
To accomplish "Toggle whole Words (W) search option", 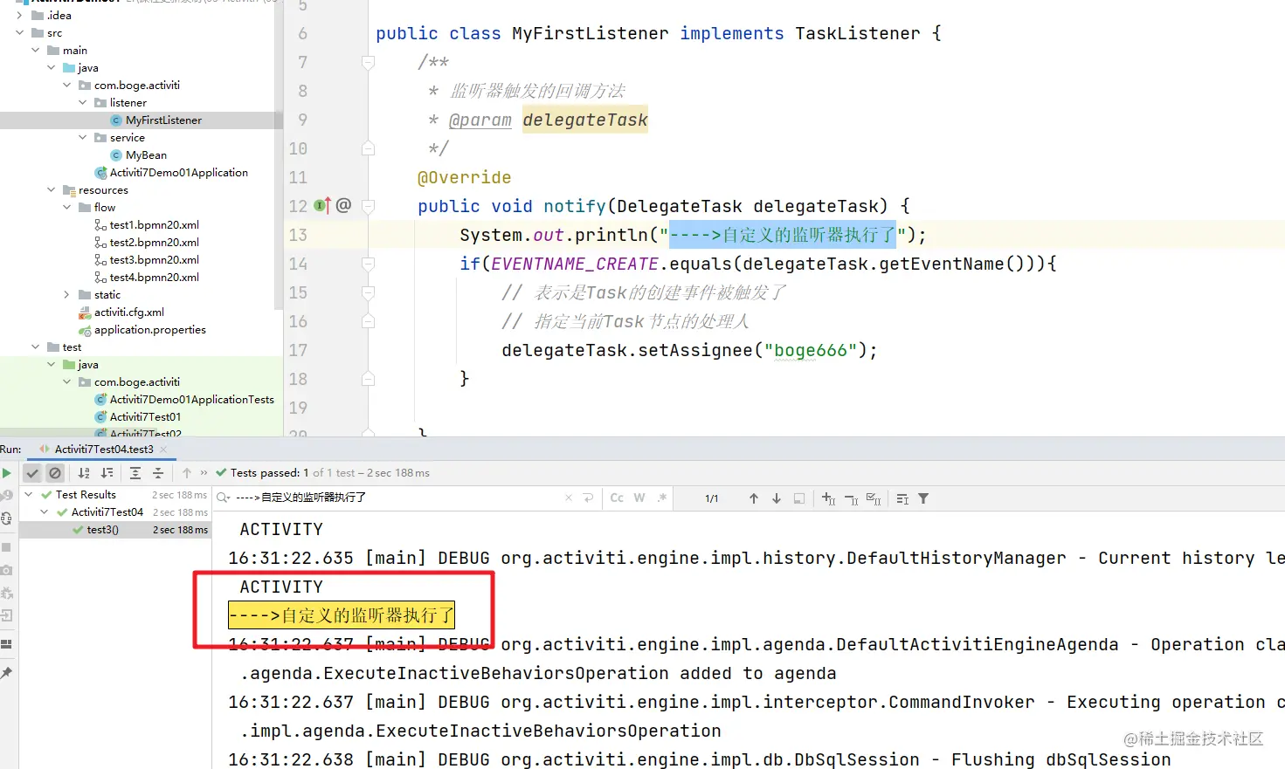I will coord(639,498).
